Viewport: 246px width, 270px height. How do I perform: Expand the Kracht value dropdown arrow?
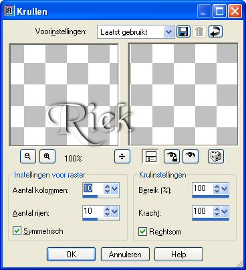(x=225, y=212)
